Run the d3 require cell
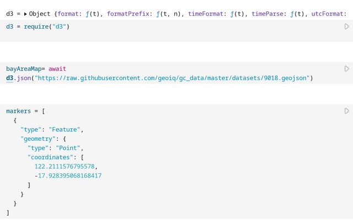 tap(346, 26)
